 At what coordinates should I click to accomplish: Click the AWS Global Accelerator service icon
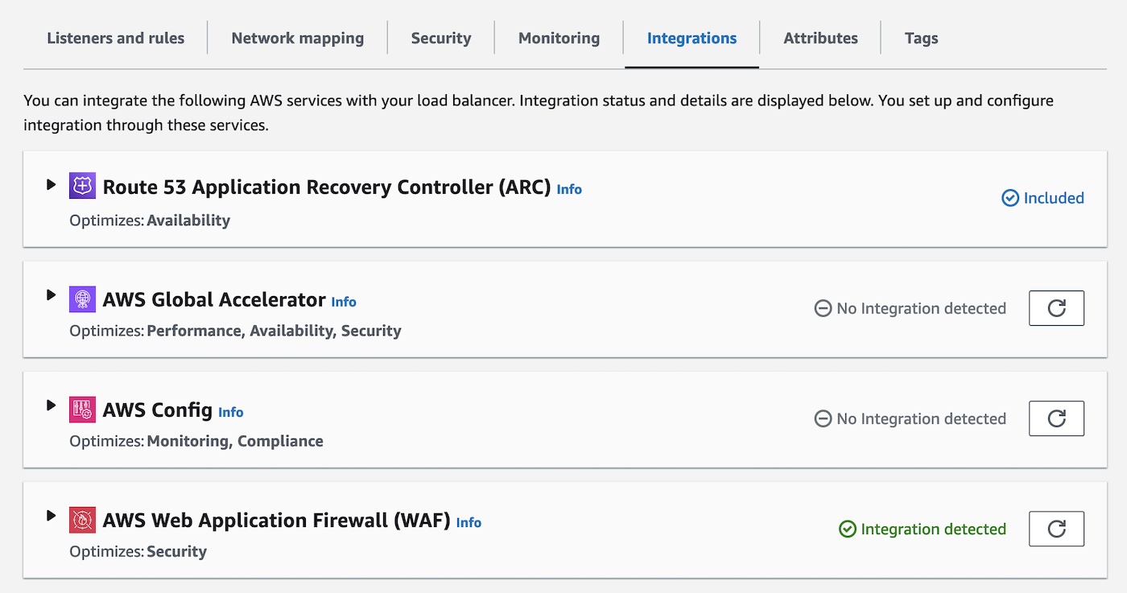pyautogui.click(x=82, y=299)
